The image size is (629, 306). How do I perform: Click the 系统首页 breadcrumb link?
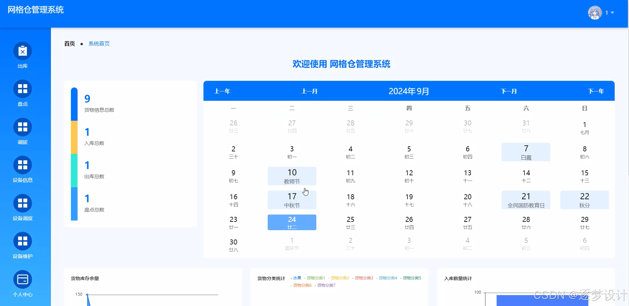point(99,44)
